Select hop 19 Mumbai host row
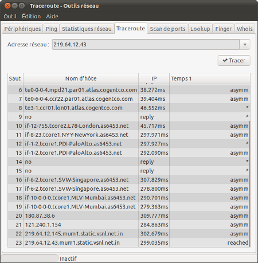The image size is (258, 263). click(x=128, y=207)
